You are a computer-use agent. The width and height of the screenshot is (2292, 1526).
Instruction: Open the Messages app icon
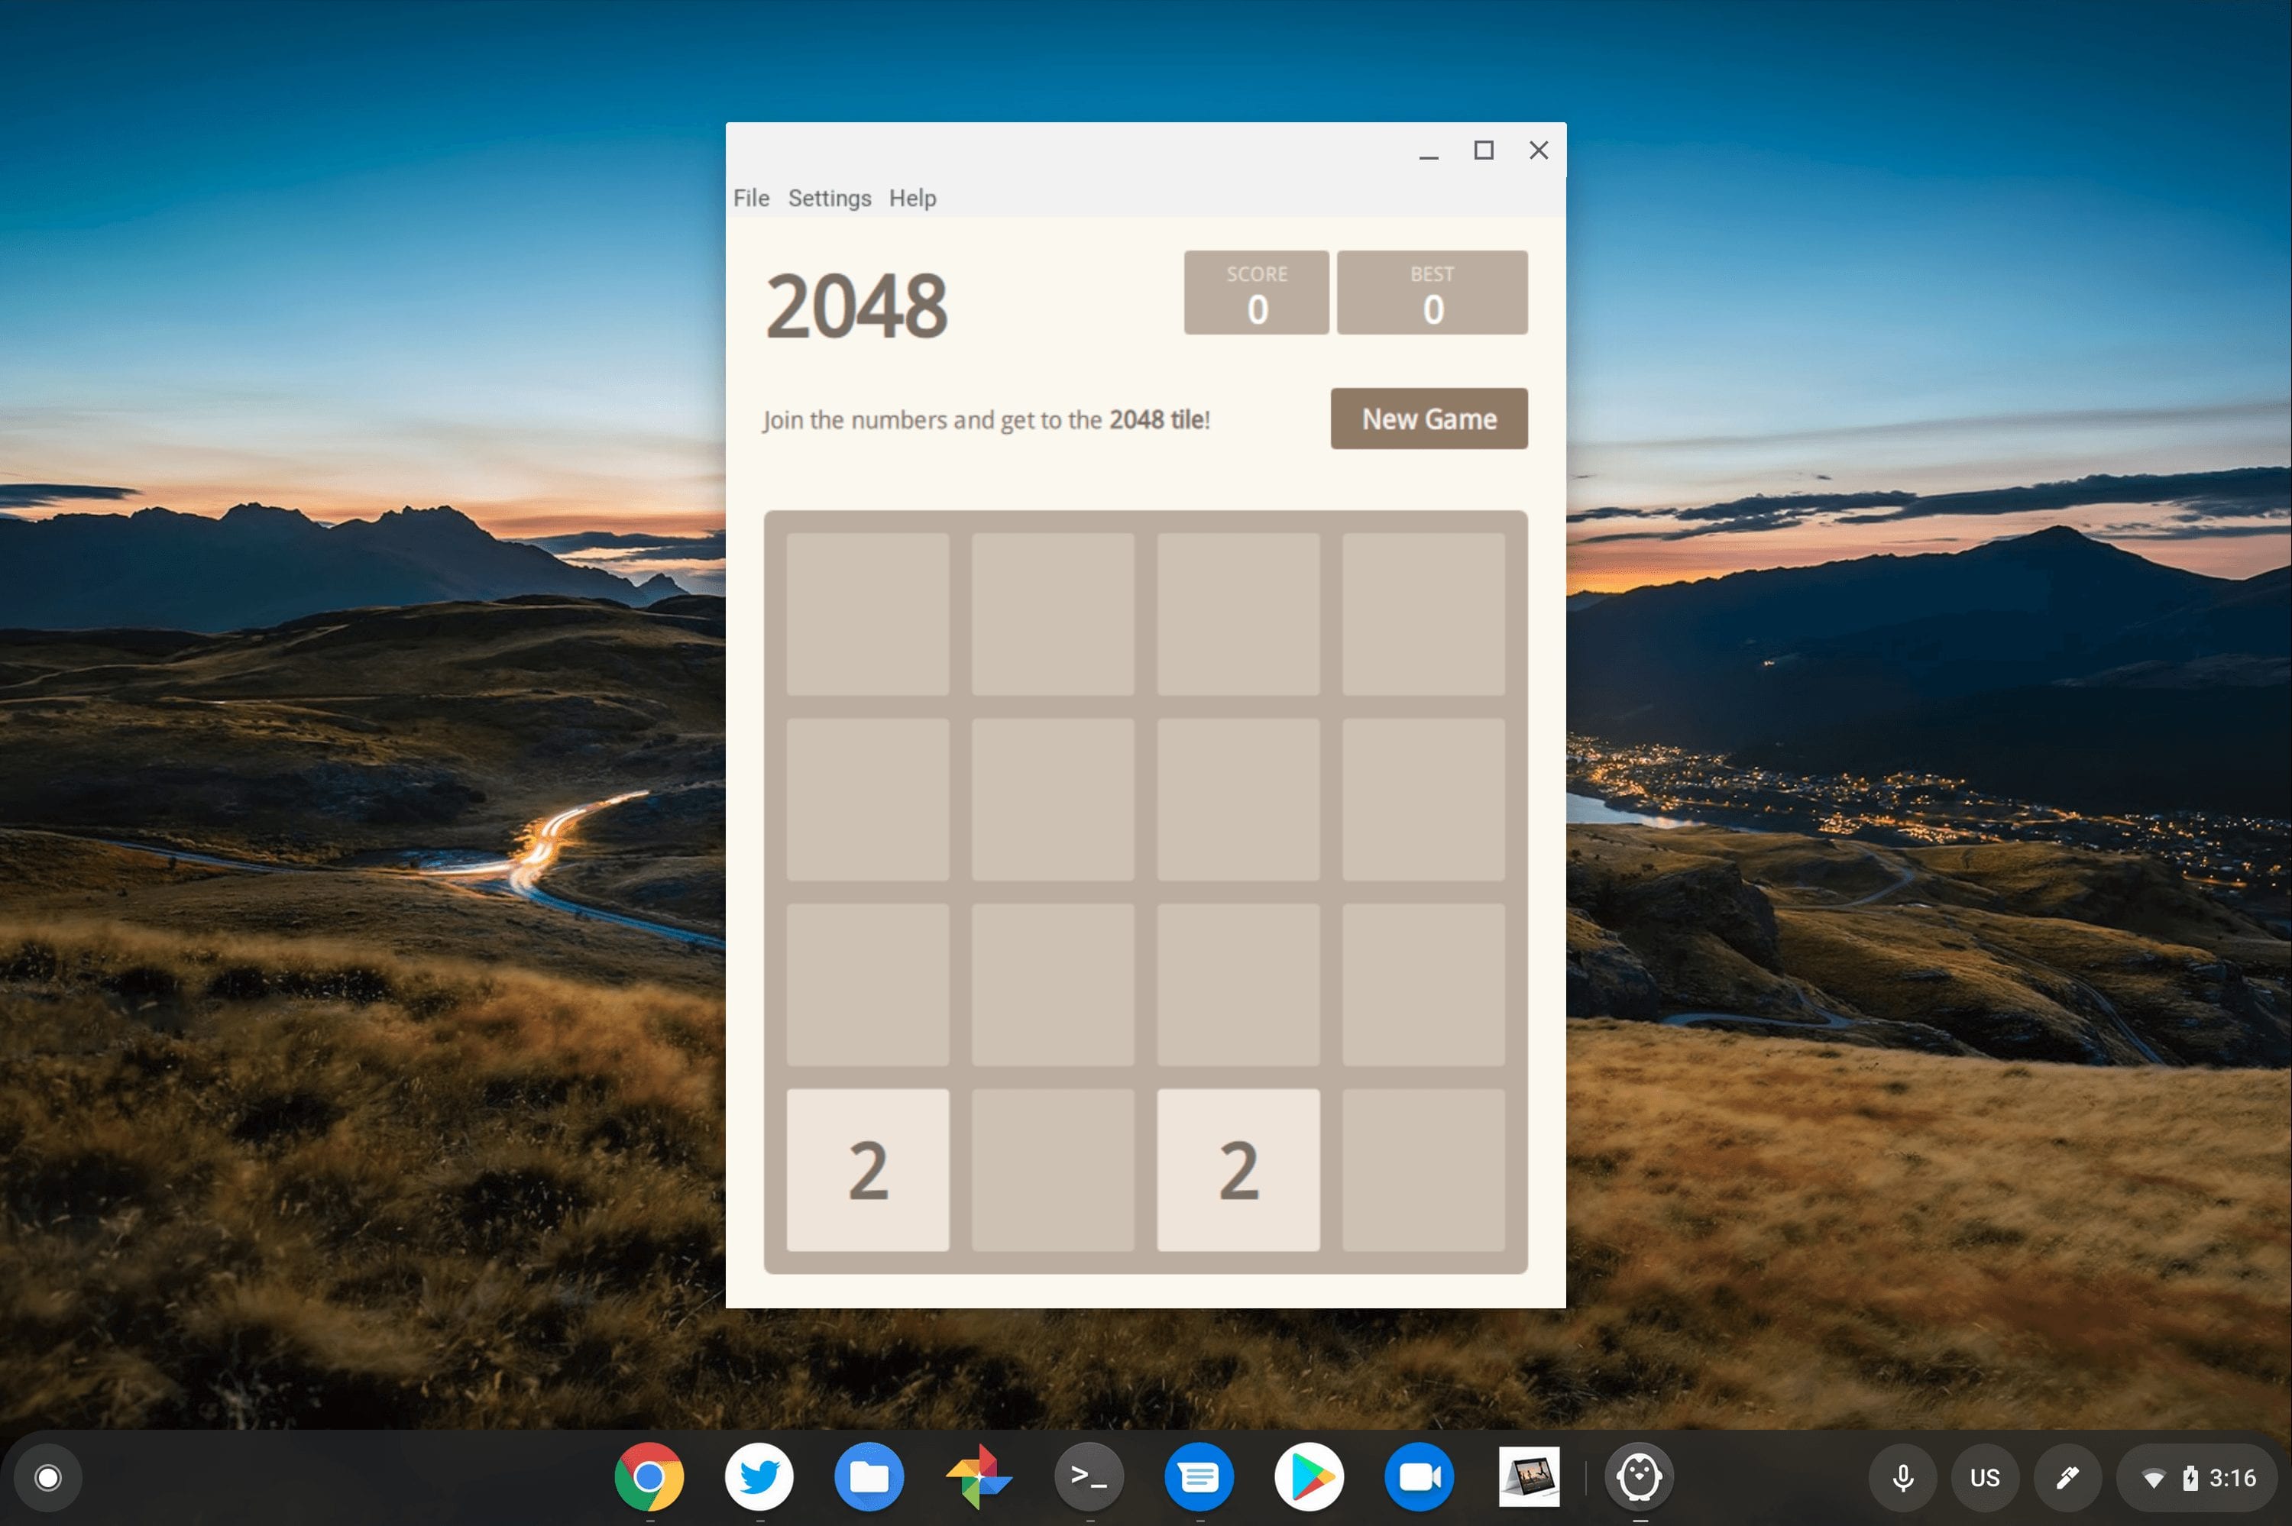coord(1199,1476)
